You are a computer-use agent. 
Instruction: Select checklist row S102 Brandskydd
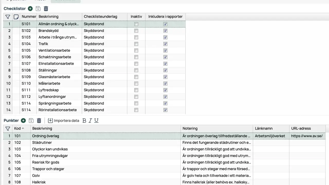pyautogui.click(x=94, y=31)
